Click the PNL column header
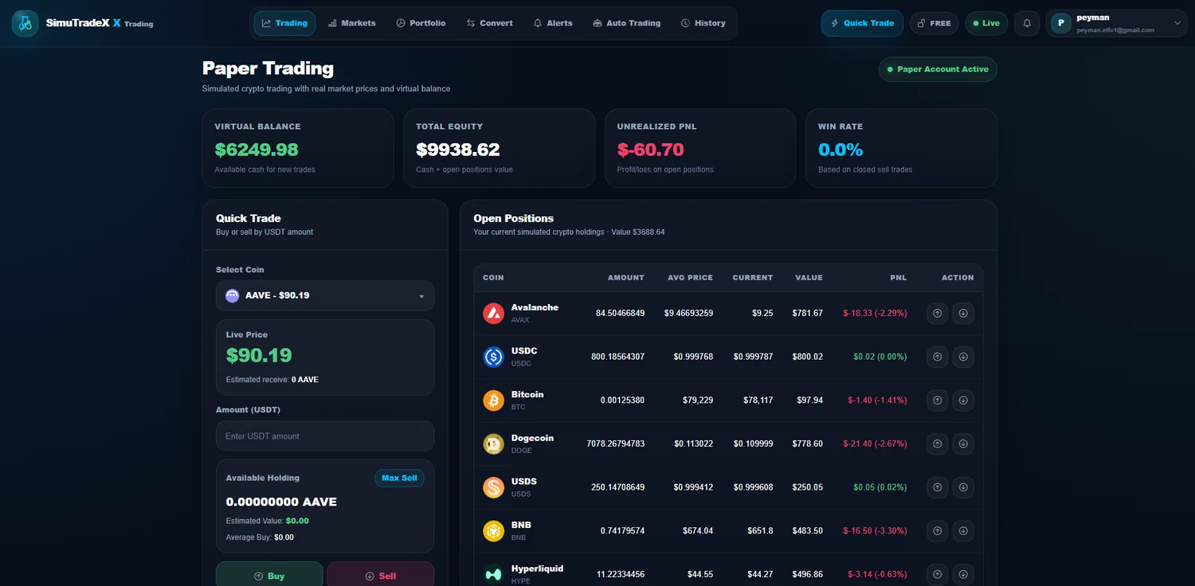Screen dimensions: 1195x586 pos(899,278)
